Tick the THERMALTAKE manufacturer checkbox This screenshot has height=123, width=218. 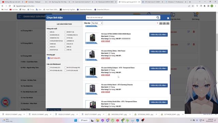[65, 35]
